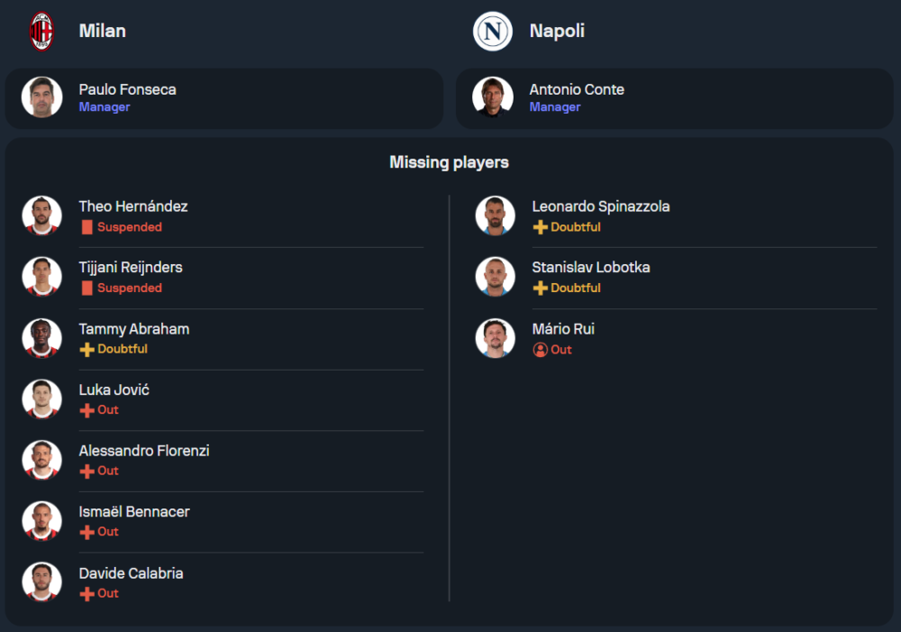Open Antonio Conte's manager photo
This screenshot has width=901, height=632.
coord(492,97)
